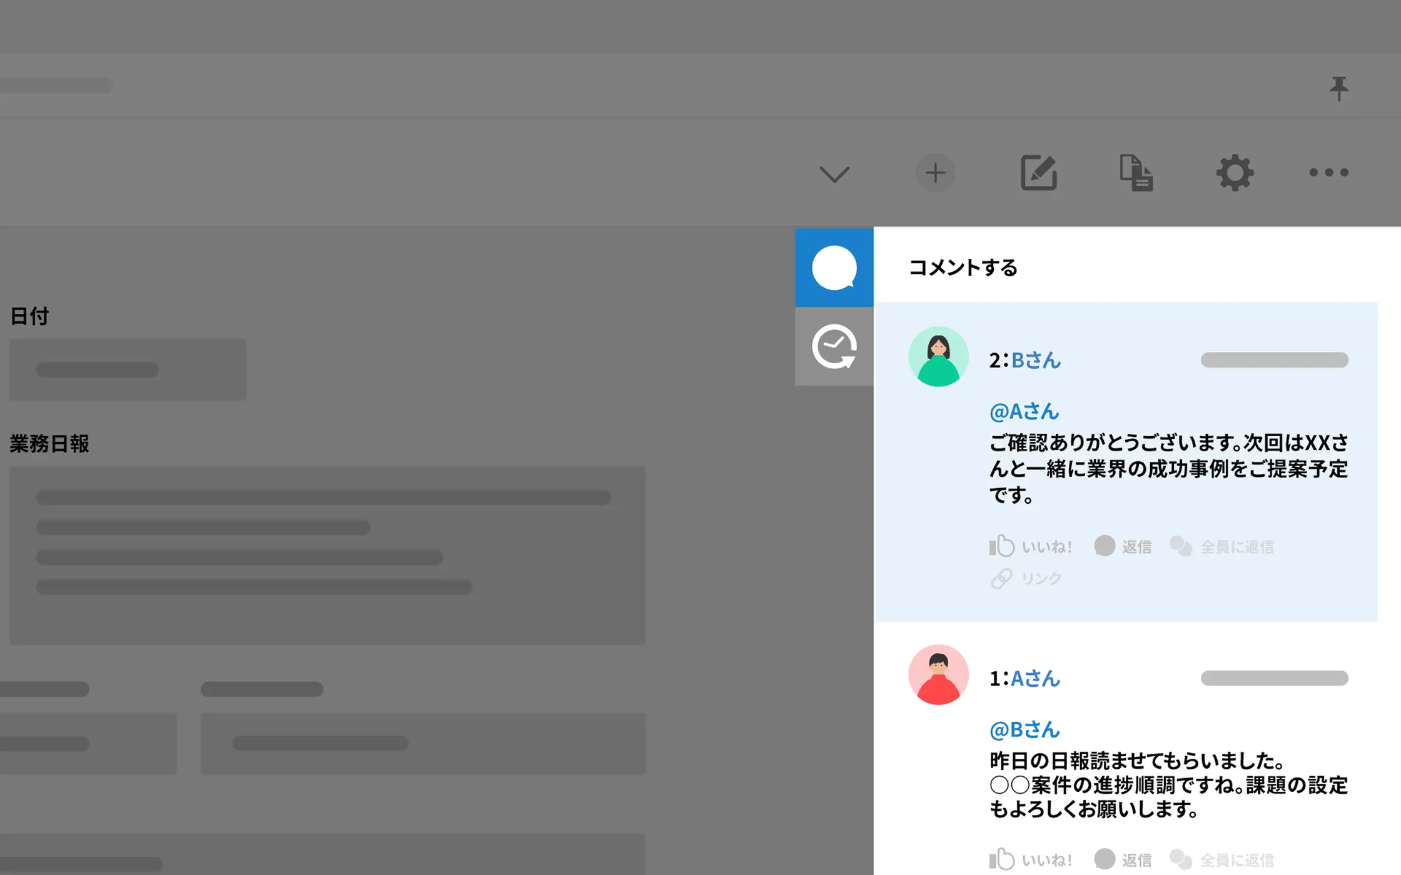Click the pin icon at top right
Image resolution: width=1401 pixels, height=875 pixels.
(x=1338, y=88)
